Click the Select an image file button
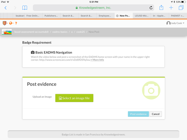The height and width of the screenshot is (140, 187). pyautogui.click(x=74, y=98)
